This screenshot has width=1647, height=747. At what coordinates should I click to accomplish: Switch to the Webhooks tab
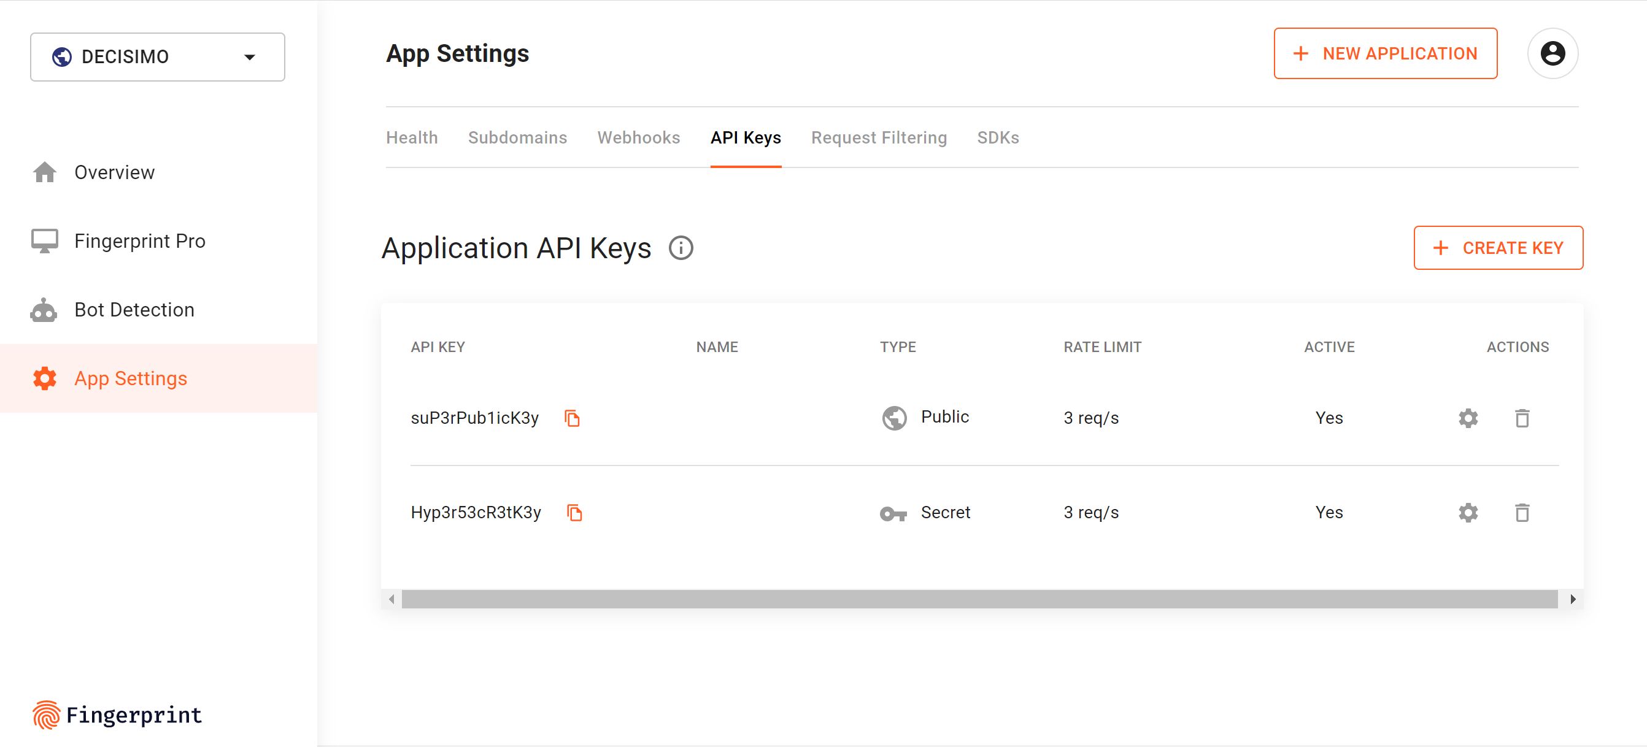coord(638,137)
